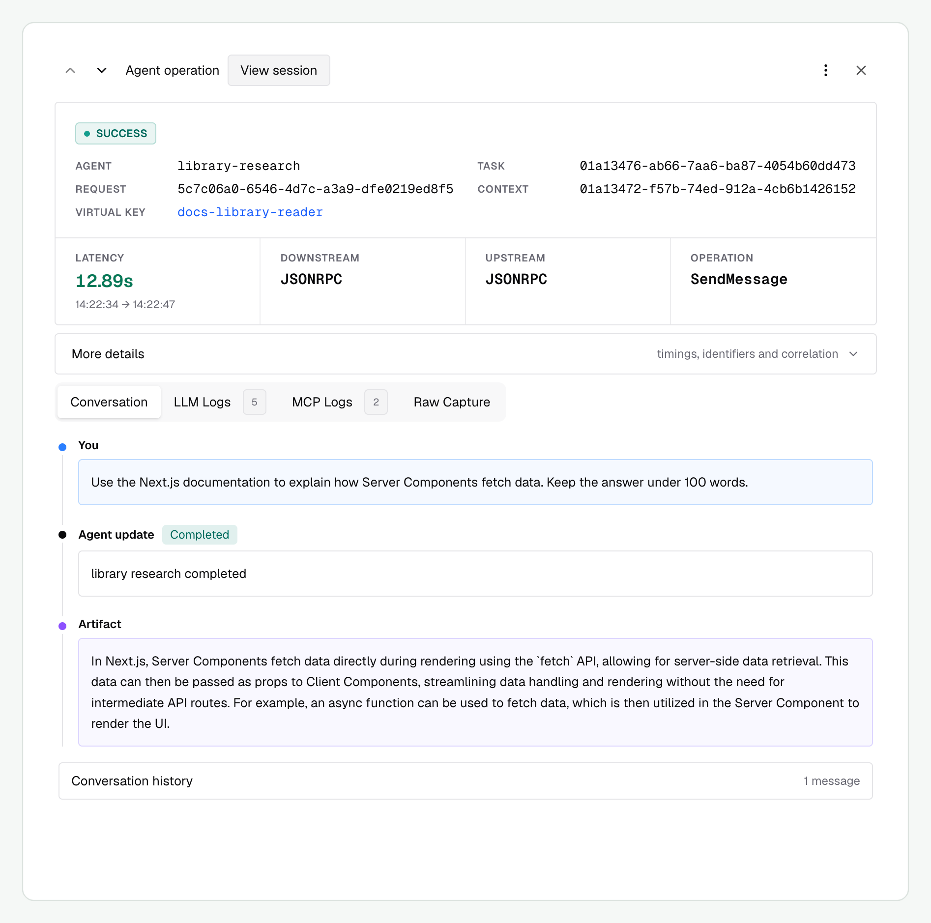Viewport: 931px width, 923px height.
Task: Select the Conversation tab
Action: (x=109, y=402)
